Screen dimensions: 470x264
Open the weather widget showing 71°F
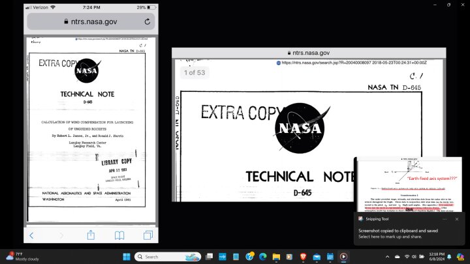click(22, 256)
